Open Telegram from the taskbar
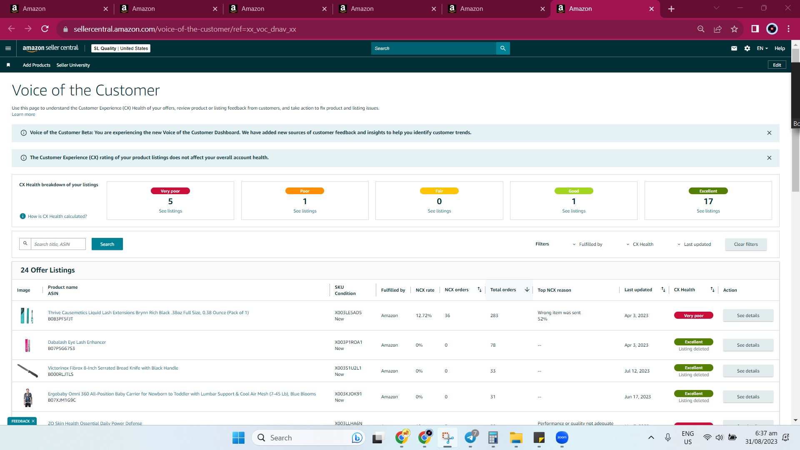 point(470,437)
